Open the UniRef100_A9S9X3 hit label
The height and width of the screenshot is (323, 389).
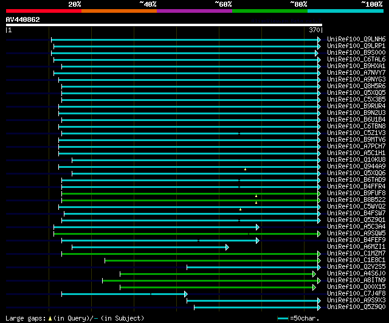click(x=356, y=300)
